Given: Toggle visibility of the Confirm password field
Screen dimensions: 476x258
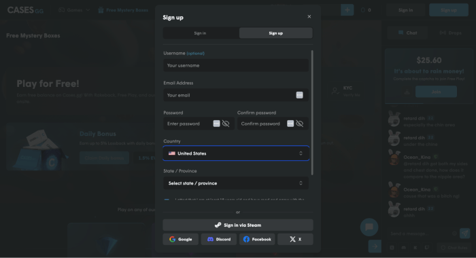Looking at the screenshot, I should 300,124.
